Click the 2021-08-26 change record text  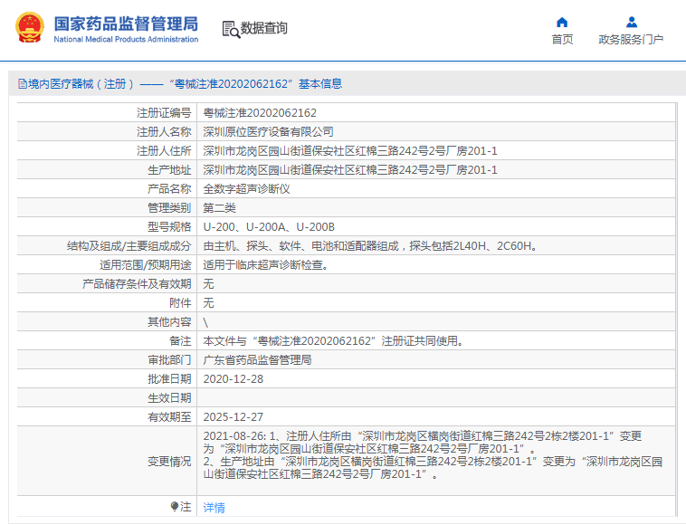click(422, 443)
